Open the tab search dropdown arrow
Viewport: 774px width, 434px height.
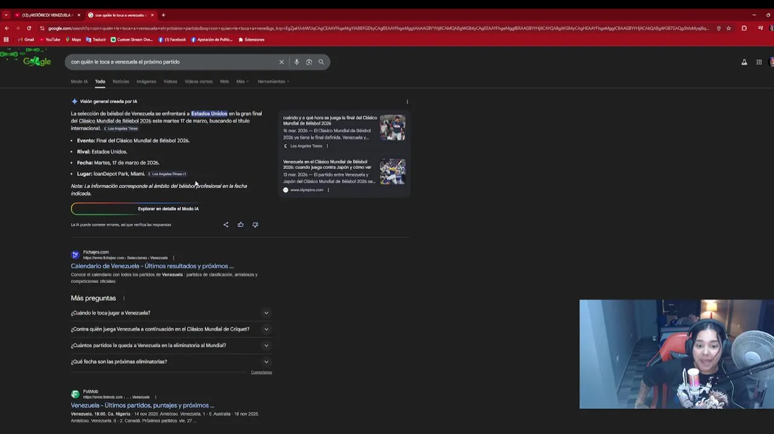(6, 15)
